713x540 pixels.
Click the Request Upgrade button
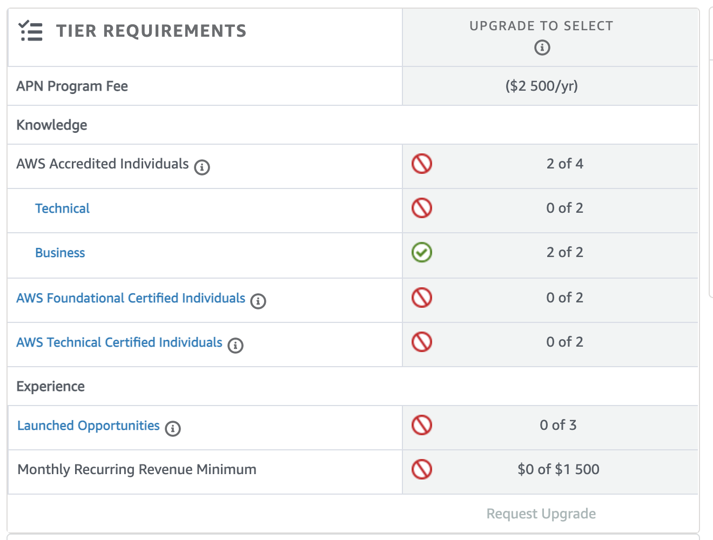click(x=541, y=514)
